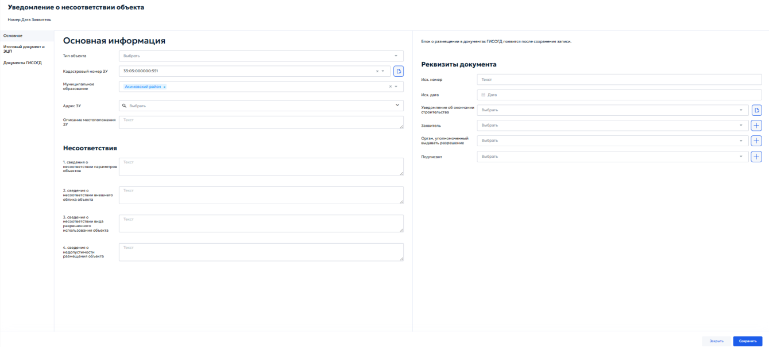Add new Заявитель with plus button
Viewport: 769px width, 347px height.
756,125
